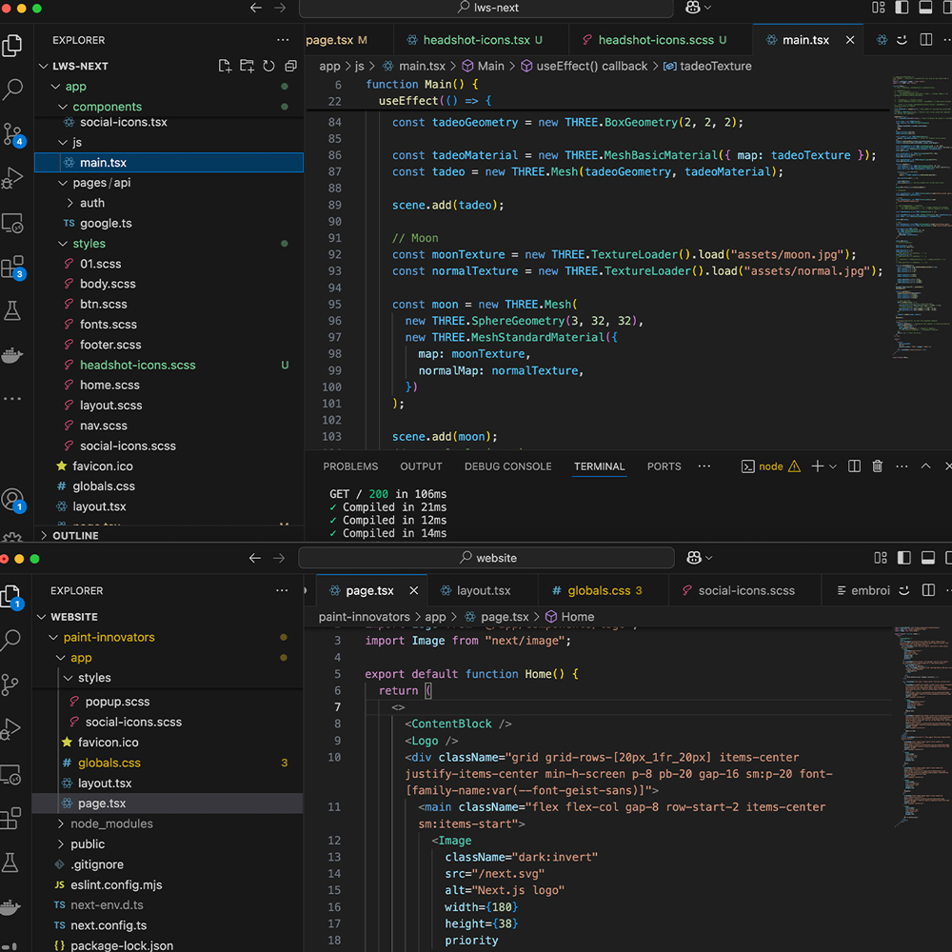Open Extensions view with the 3 badge

(12, 268)
